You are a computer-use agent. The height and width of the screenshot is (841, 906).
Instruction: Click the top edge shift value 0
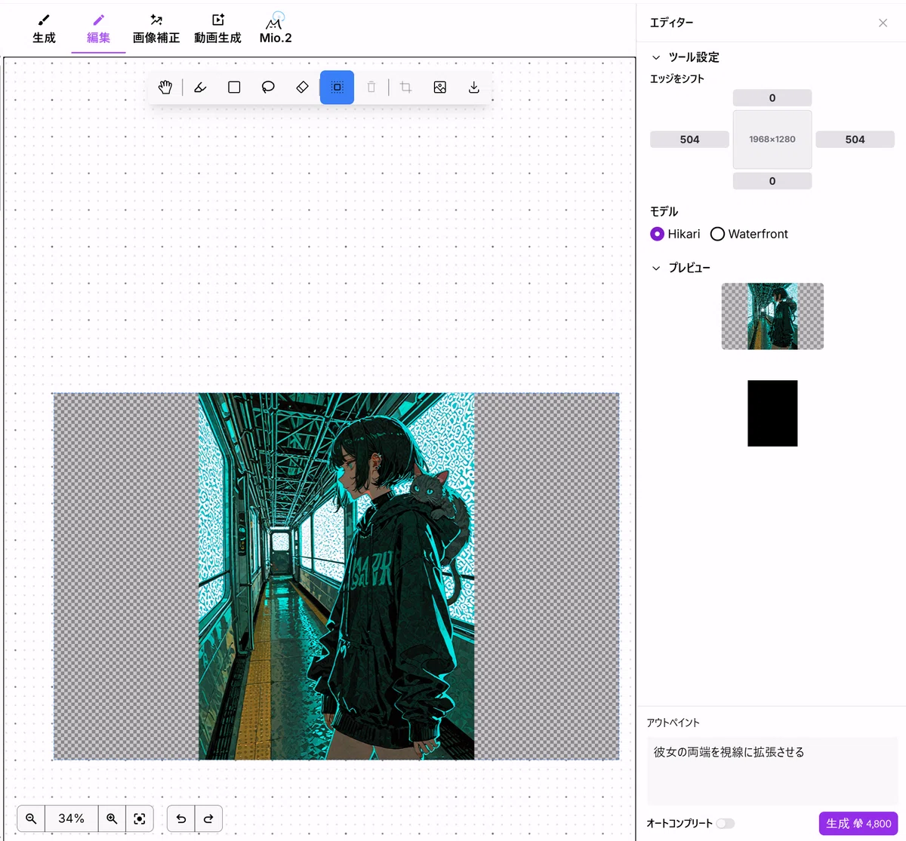(x=772, y=98)
